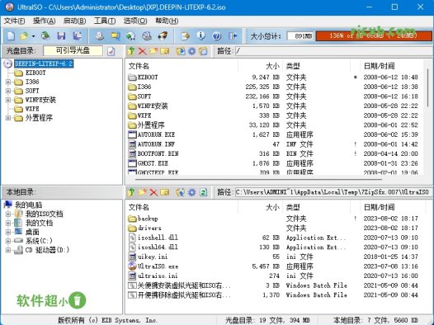Click the orange 136% CD capacity bar
This screenshot has height=325, width=434.
(373, 36)
